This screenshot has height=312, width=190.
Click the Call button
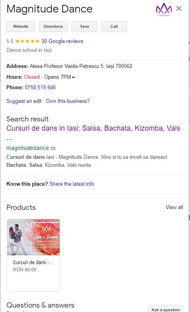pos(114,27)
